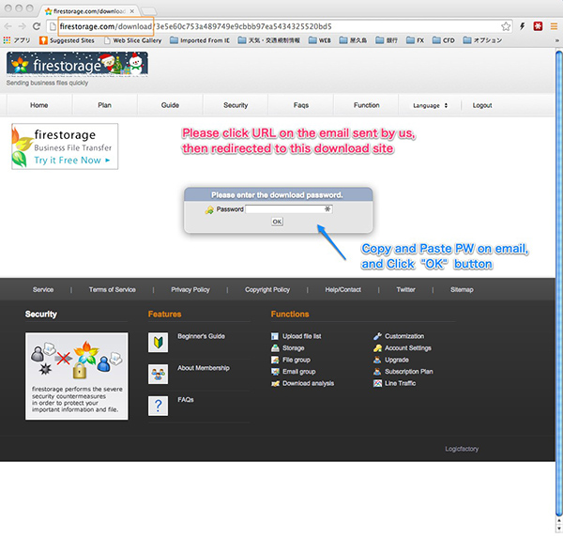This screenshot has width=563, height=538.
Task: Click Logout in the navigation bar
Action: pyautogui.click(x=481, y=105)
